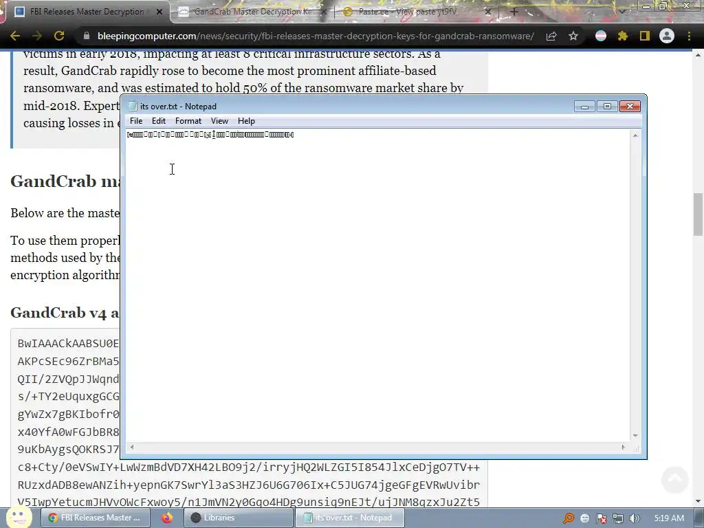Click the Start button smiley icon
Screen dimensions: 704x528
tap(19, 518)
